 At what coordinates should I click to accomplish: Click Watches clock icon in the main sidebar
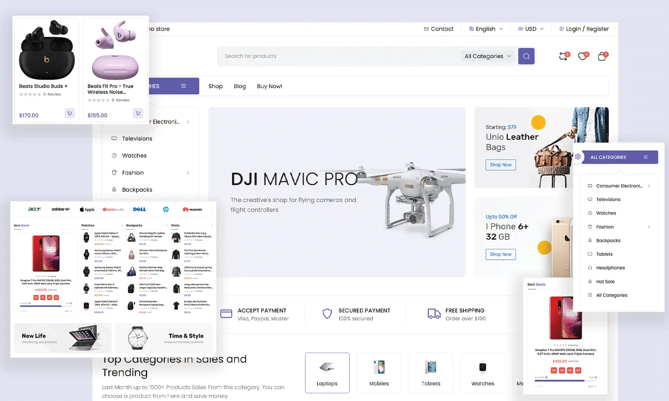point(114,155)
